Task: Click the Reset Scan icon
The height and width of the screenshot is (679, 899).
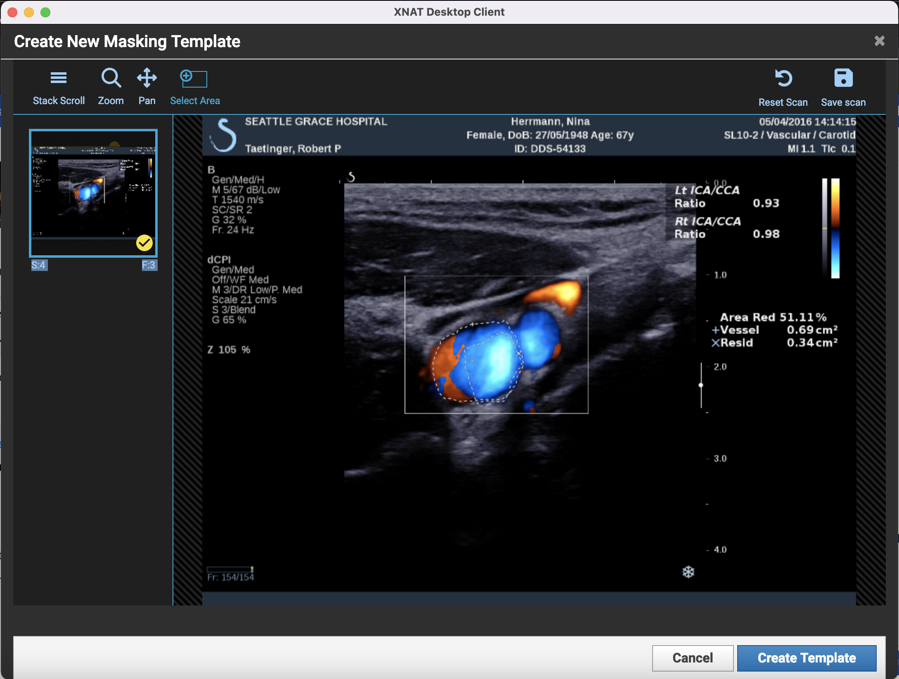Action: coord(783,78)
